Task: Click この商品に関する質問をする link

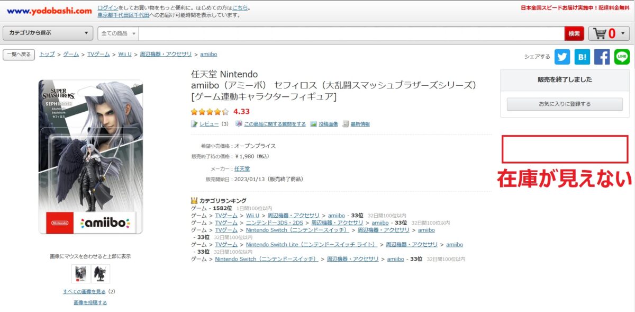Action: pyautogui.click(x=275, y=124)
